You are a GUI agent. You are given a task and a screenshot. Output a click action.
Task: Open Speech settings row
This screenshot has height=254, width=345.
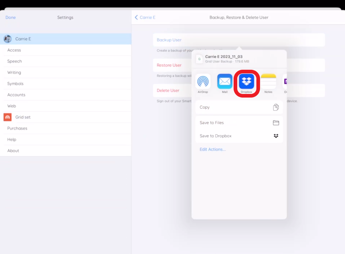[x=65, y=61]
